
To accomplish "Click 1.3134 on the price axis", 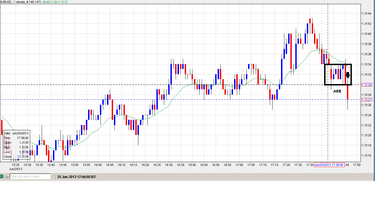I will click(x=367, y=64).
